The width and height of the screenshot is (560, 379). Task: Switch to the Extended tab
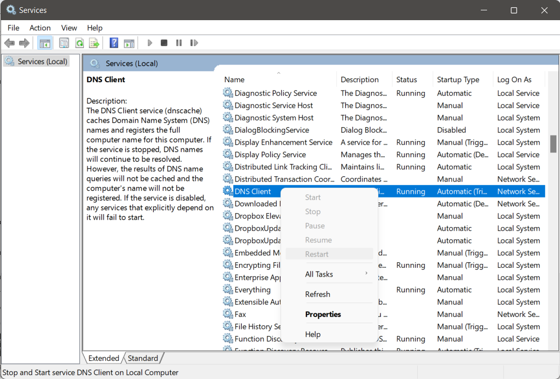[x=104, y=358]
